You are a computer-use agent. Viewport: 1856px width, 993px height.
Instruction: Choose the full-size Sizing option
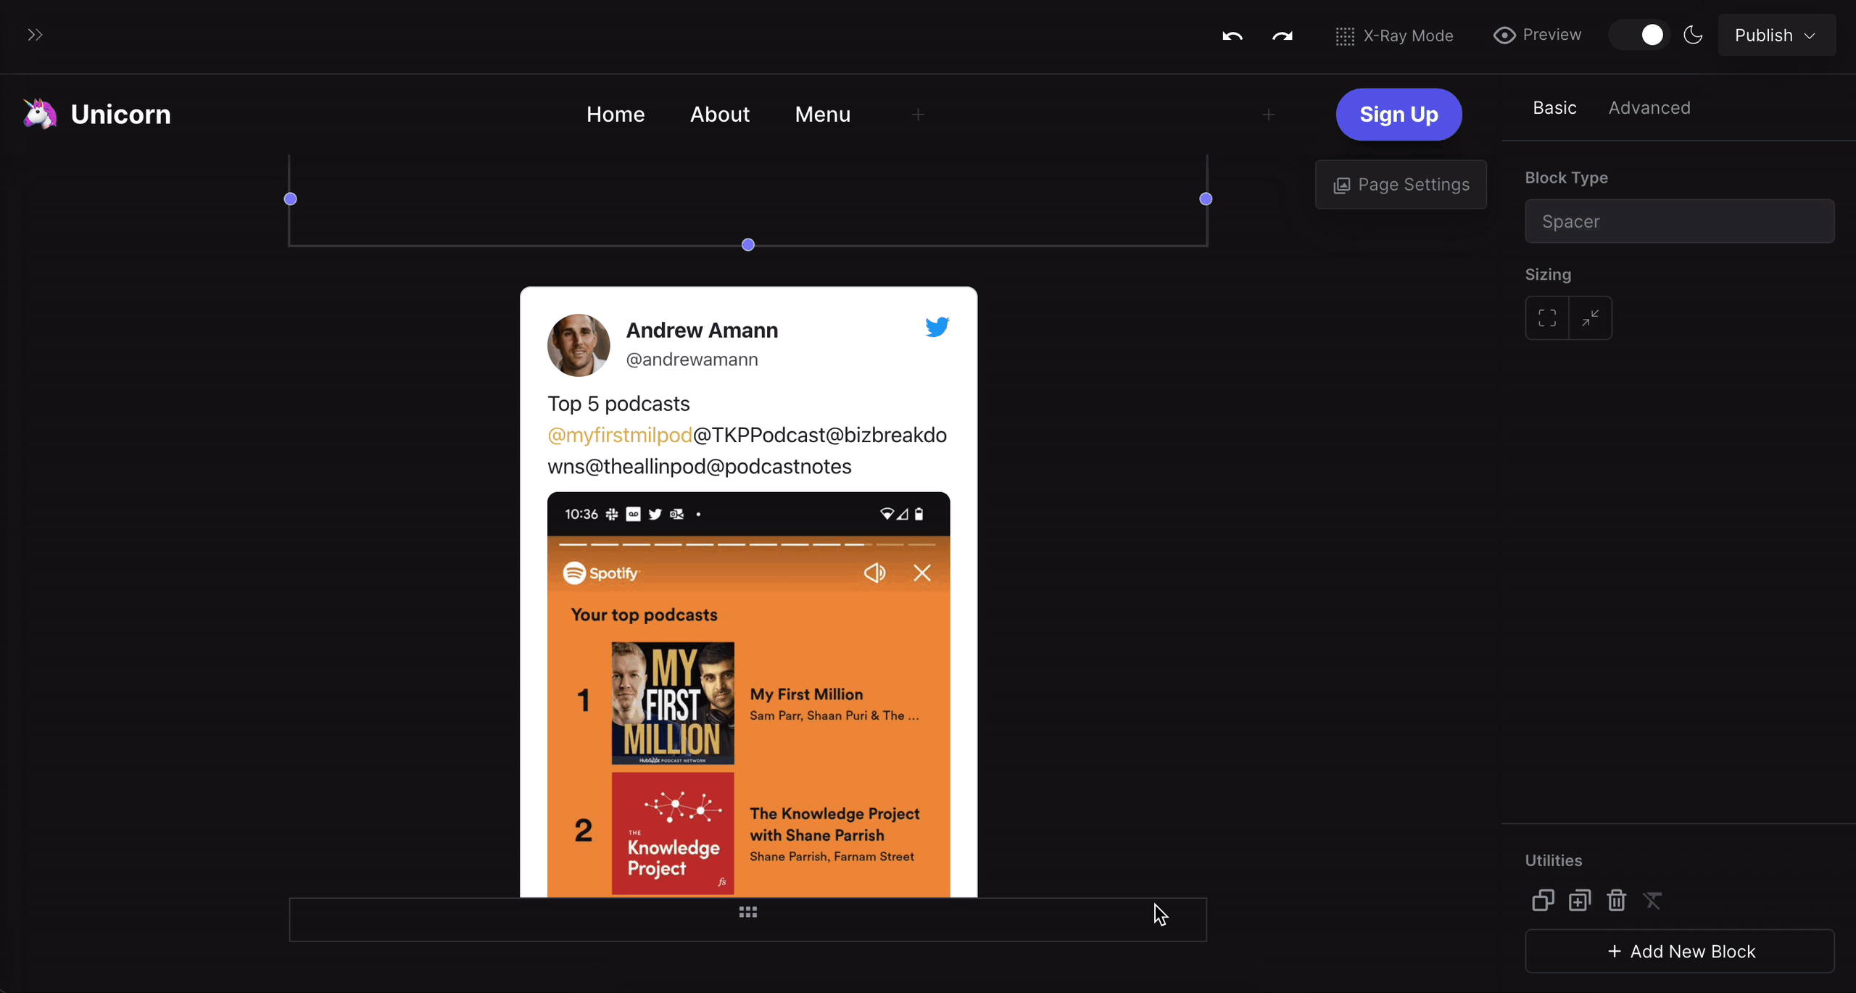[x=1547, y=317]
